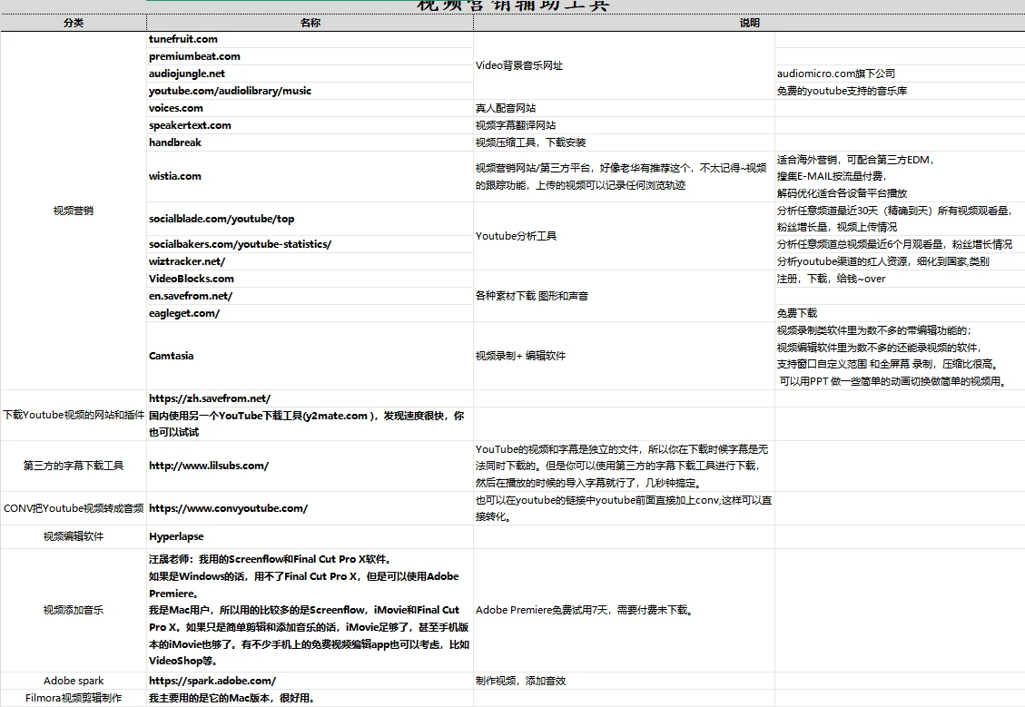1025x707 pixels.
Task: Click socialbakers.com/youtube-statistics/ cell
Action: pyautogui.click(x=310, y=244)
